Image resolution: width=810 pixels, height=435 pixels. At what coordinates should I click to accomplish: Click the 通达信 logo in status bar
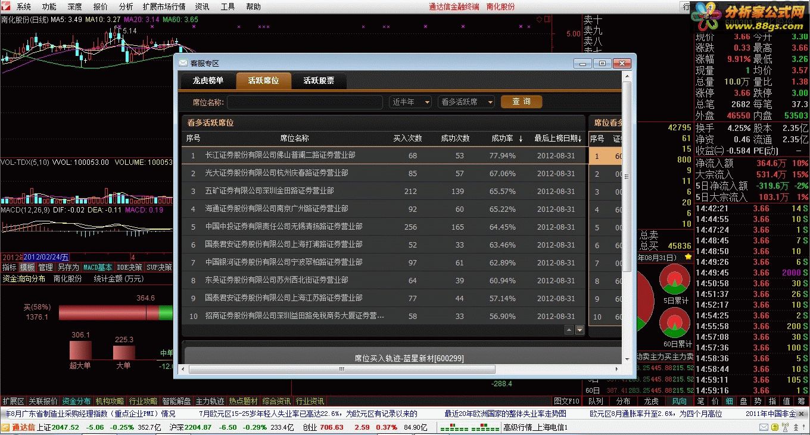18,427
